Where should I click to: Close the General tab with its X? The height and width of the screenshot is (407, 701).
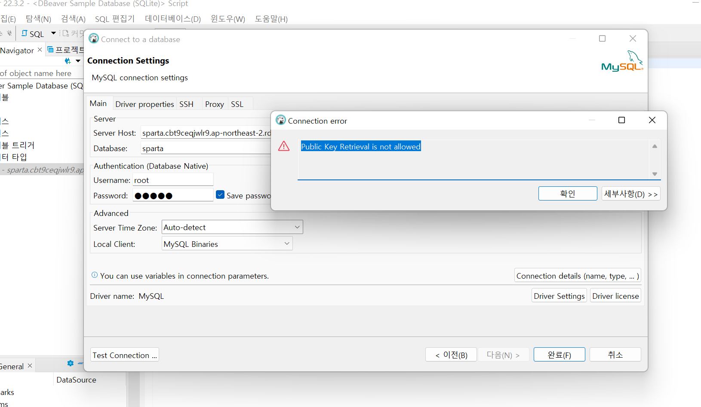tap(30, 366)
